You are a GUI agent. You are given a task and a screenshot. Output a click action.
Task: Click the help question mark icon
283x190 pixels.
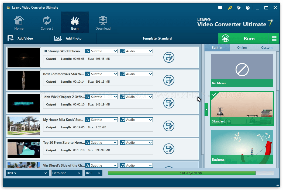248,8
